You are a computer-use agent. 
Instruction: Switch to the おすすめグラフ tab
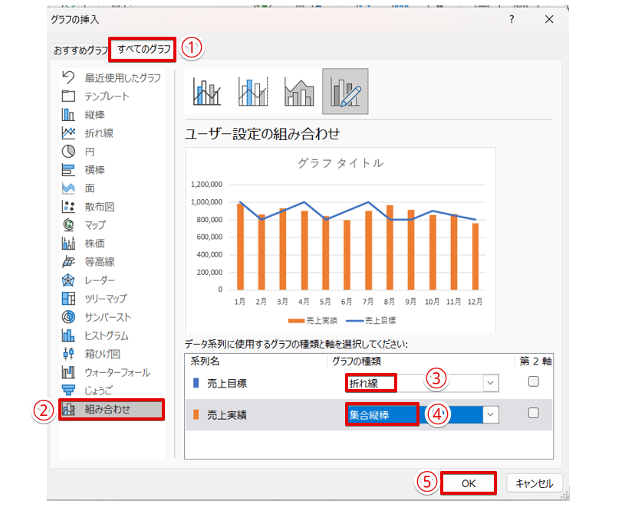(x=80, y=51)
